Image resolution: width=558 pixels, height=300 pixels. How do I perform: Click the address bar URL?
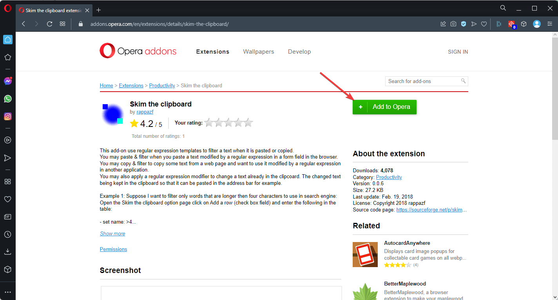[x=159, y=24]
